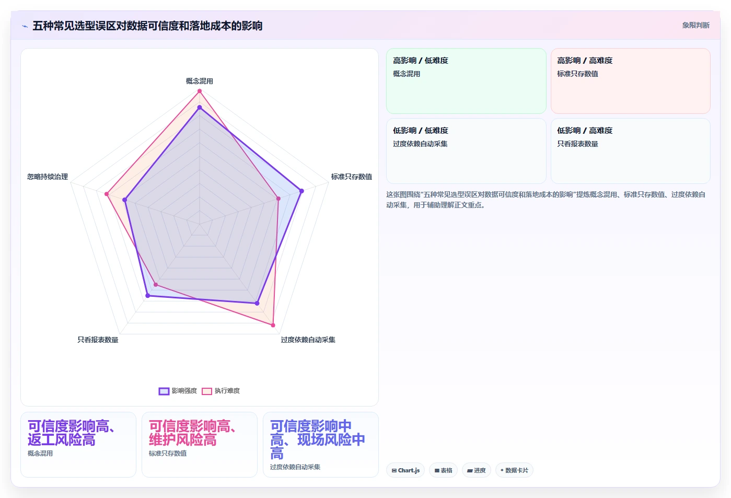Click the 低影响 / 高难度 quadrant card
731x498 pixels.
pyautogui.click(x=630, y=151)
